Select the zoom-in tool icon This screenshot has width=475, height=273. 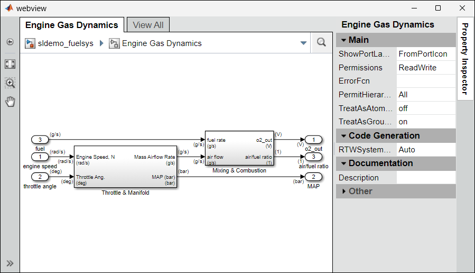10,83
